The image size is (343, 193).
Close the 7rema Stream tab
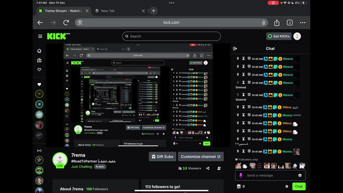(x=87, y=11)
